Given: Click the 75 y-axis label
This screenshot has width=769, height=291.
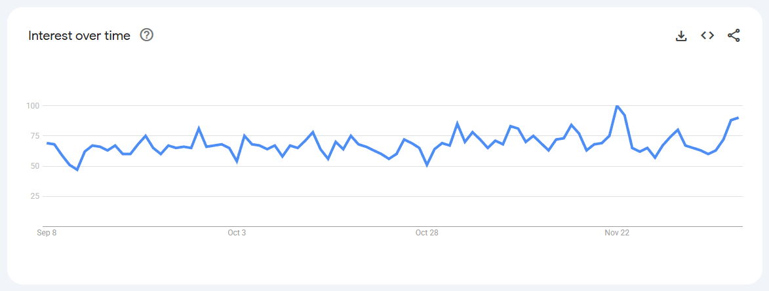Looking at the screenshot, I should [35, 136].
